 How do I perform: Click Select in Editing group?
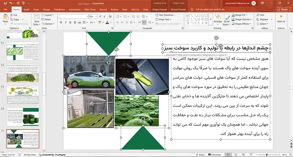coord(262,24)
